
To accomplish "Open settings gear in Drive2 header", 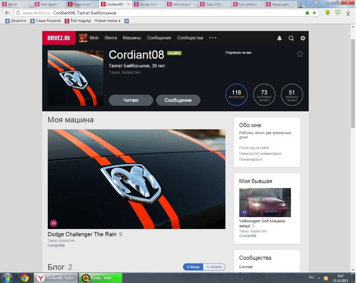I will coord(303,38).
